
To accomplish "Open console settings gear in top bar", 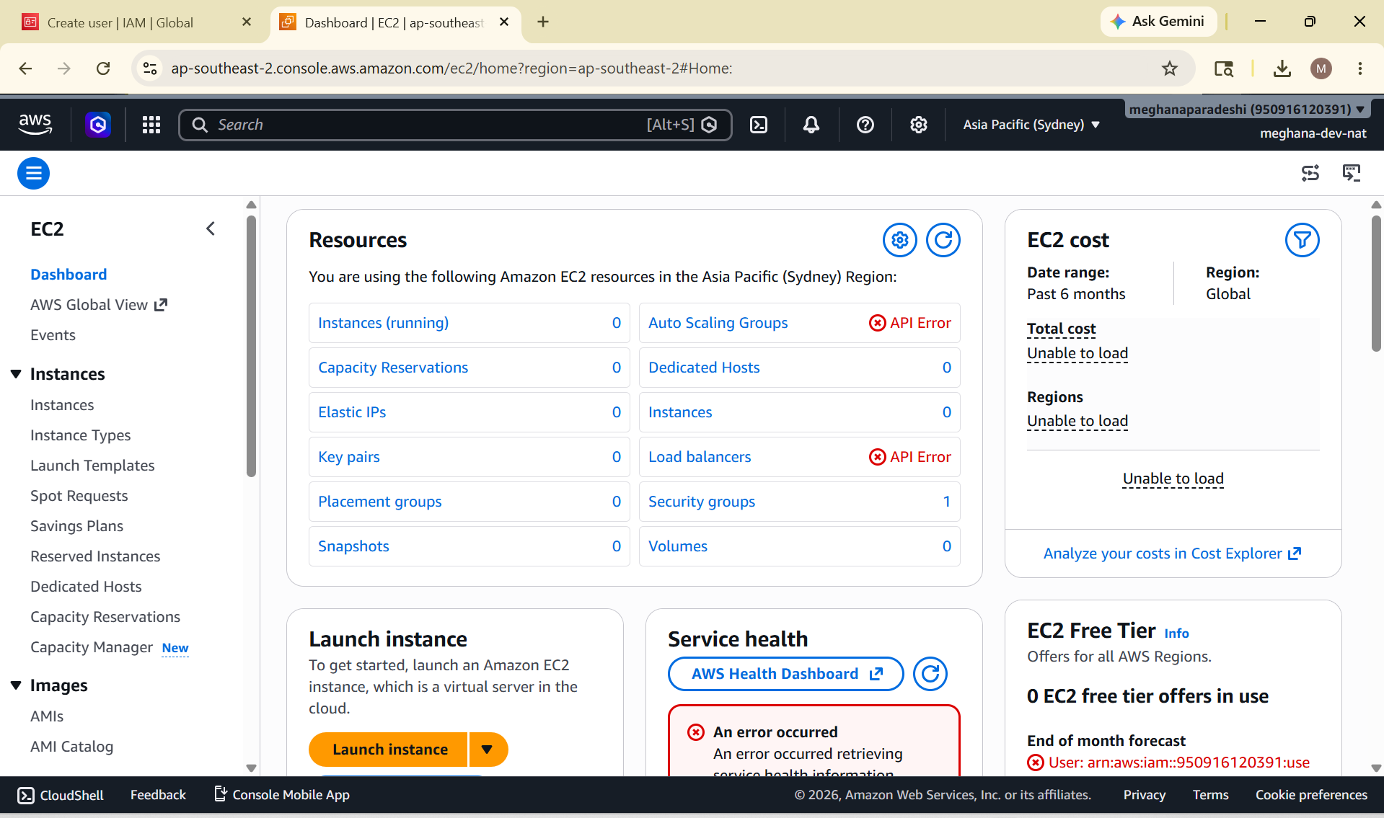I will pyautogui.click(x=919, y=125).
